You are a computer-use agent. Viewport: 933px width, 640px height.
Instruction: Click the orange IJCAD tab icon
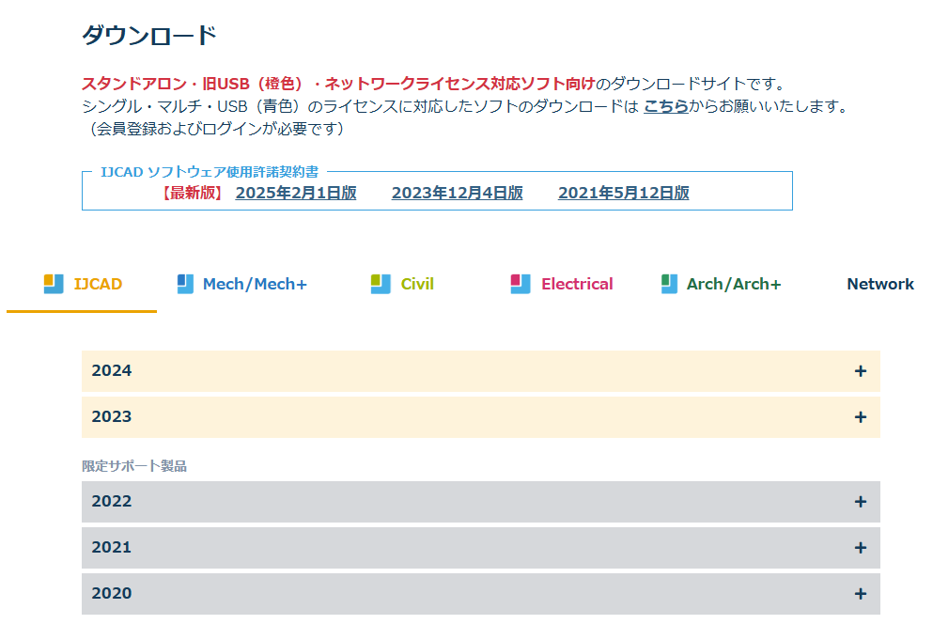pyautogui.click(x=54, y=284)
